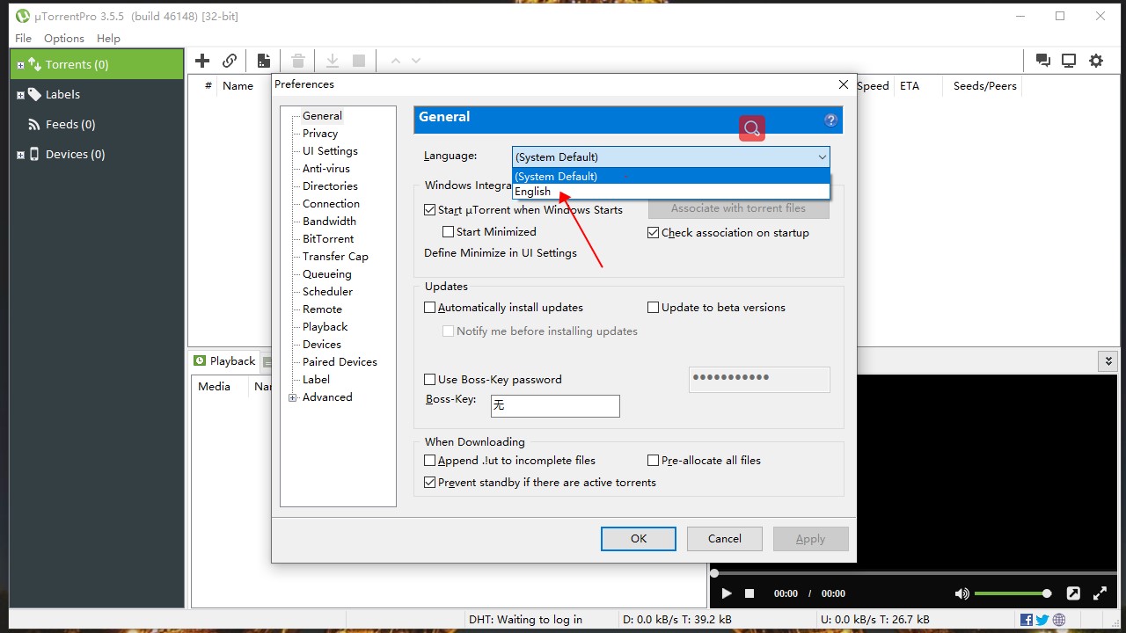The image size is (1126, 633).
Task: Play media in the playback panel
Action: pos(727,593)
